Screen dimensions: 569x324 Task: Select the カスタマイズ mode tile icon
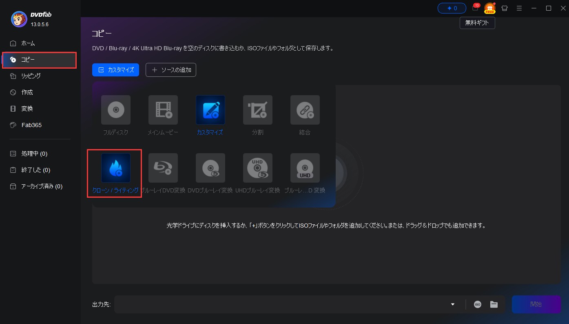click(x=210, y=110)
